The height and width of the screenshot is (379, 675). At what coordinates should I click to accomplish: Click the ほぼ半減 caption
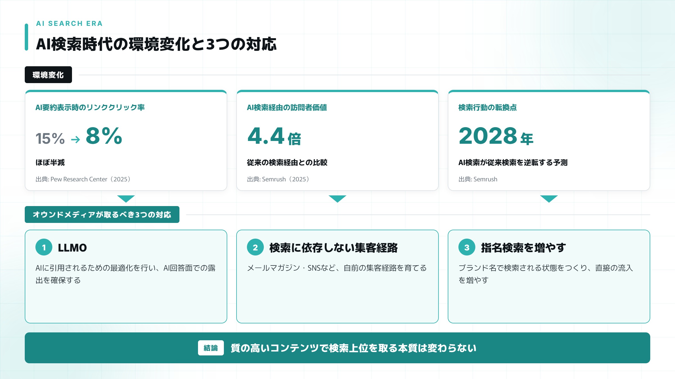pos(50,162)
